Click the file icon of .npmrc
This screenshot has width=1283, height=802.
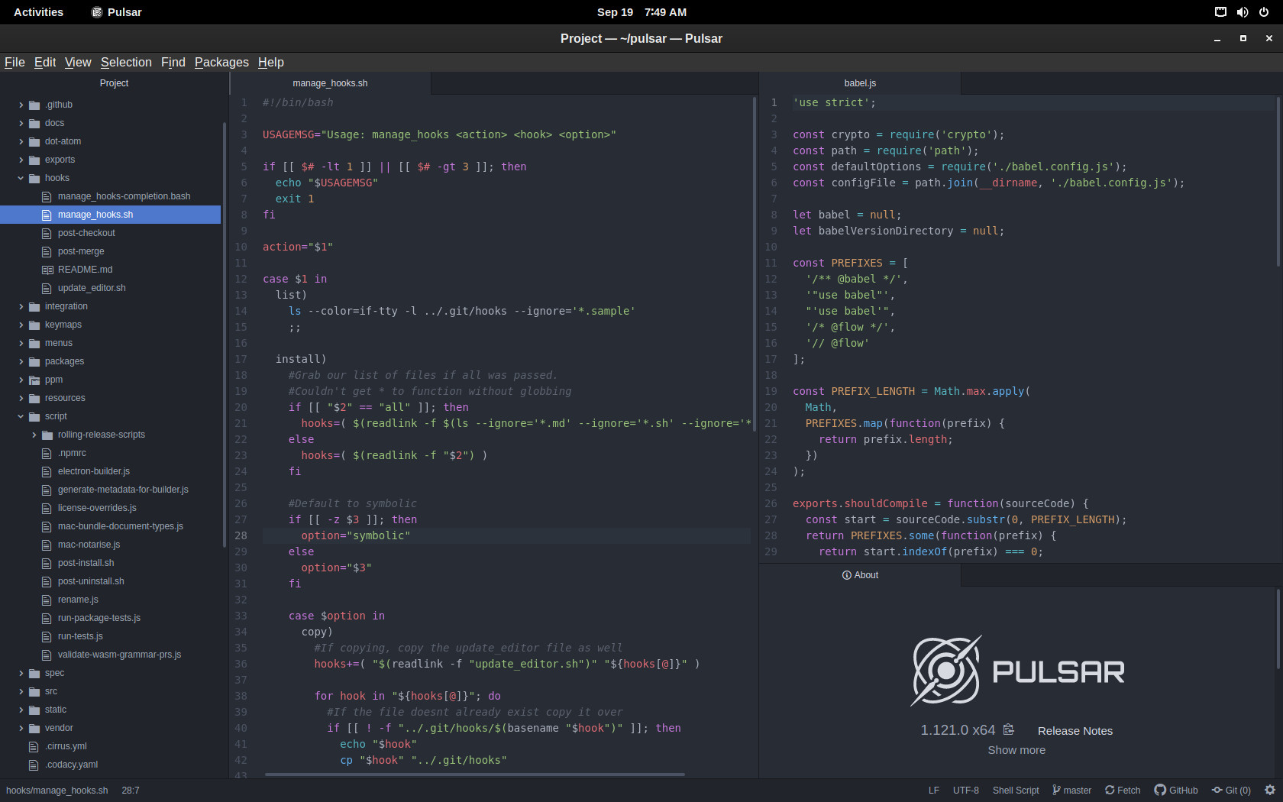(x=47, y=453)
